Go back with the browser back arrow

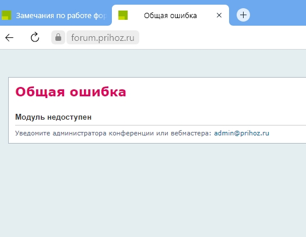click(x=9, y=37)
